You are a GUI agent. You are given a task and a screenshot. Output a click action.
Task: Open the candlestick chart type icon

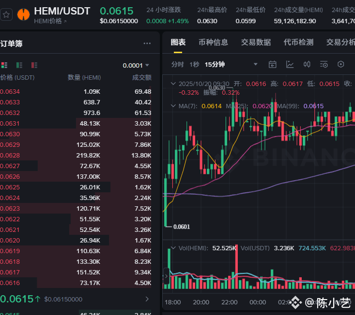pyautogui.click(x=307, y=65)
